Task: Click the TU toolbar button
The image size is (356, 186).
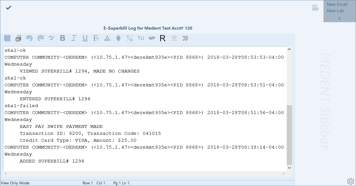Action: pos(141,38)
